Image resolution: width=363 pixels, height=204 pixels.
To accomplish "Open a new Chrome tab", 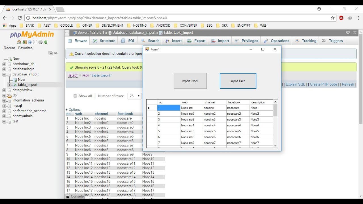I will (60, 10).
